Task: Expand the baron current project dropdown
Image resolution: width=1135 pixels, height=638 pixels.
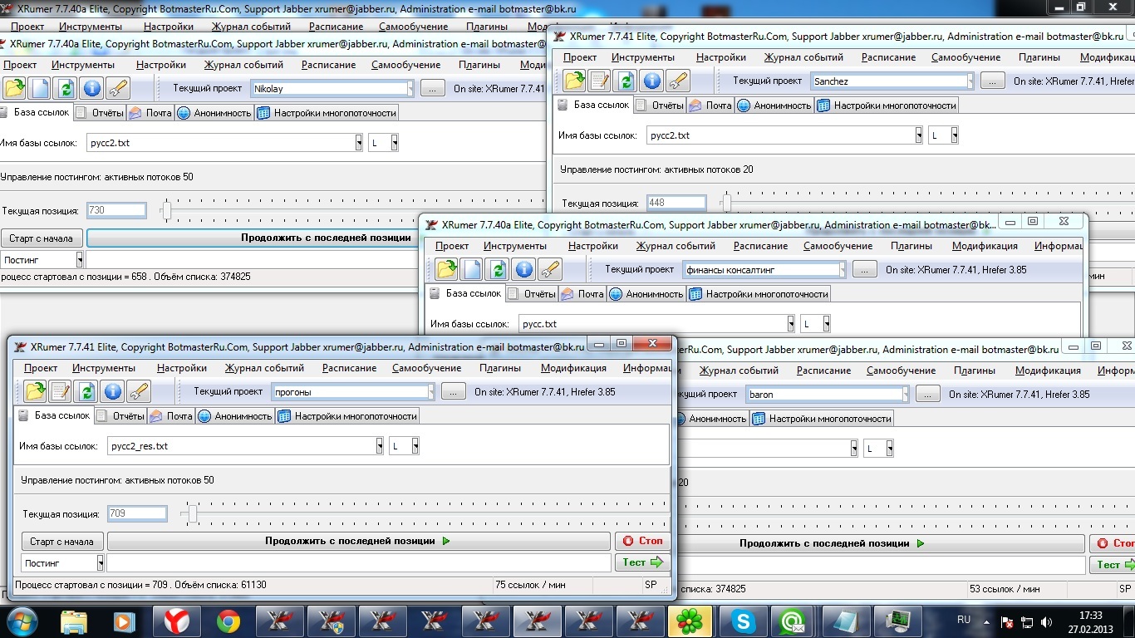Action: tap(905, 395)
